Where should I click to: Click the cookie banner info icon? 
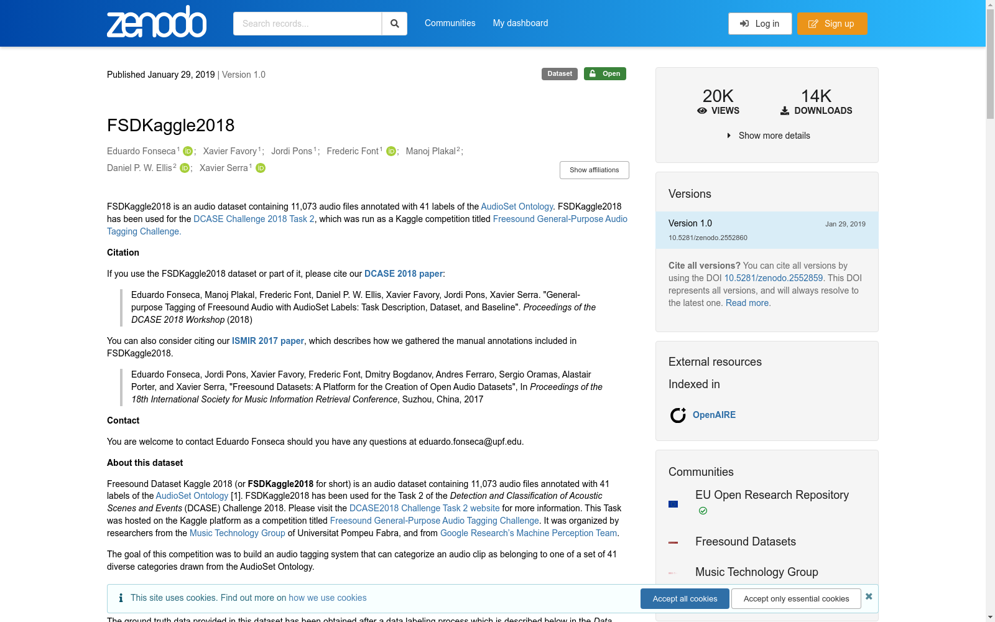pos(121,598)
